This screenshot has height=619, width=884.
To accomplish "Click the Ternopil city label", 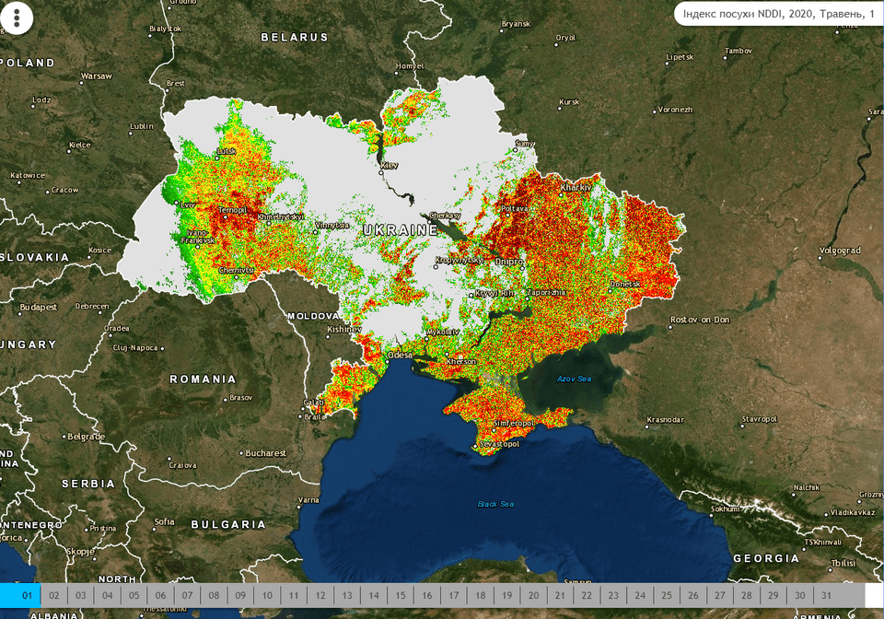I will tap(233, 210).
